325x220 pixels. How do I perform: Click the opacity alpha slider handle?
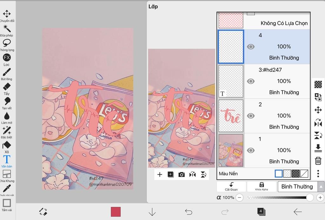click(x=310, y=197)
